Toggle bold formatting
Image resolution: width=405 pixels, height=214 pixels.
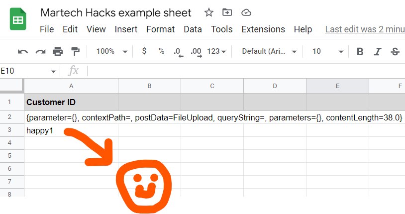(360, 51)
